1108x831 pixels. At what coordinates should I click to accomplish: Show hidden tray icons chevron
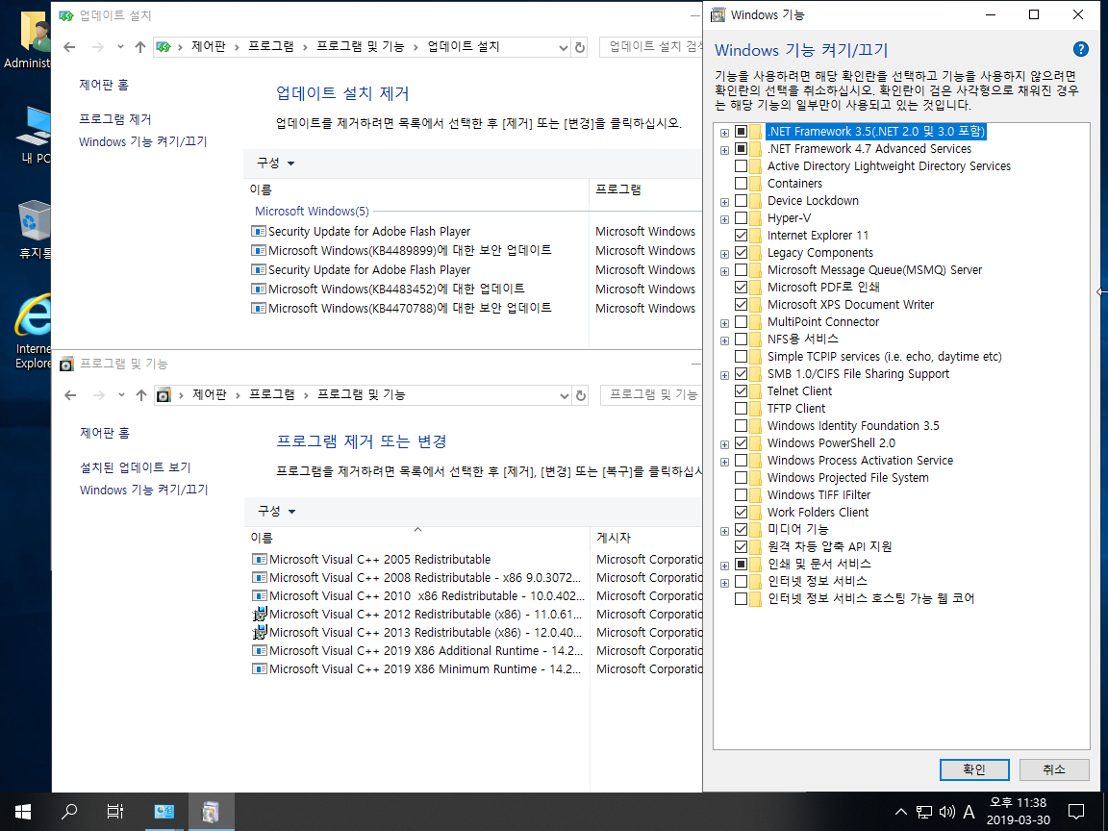click(901, 812)
